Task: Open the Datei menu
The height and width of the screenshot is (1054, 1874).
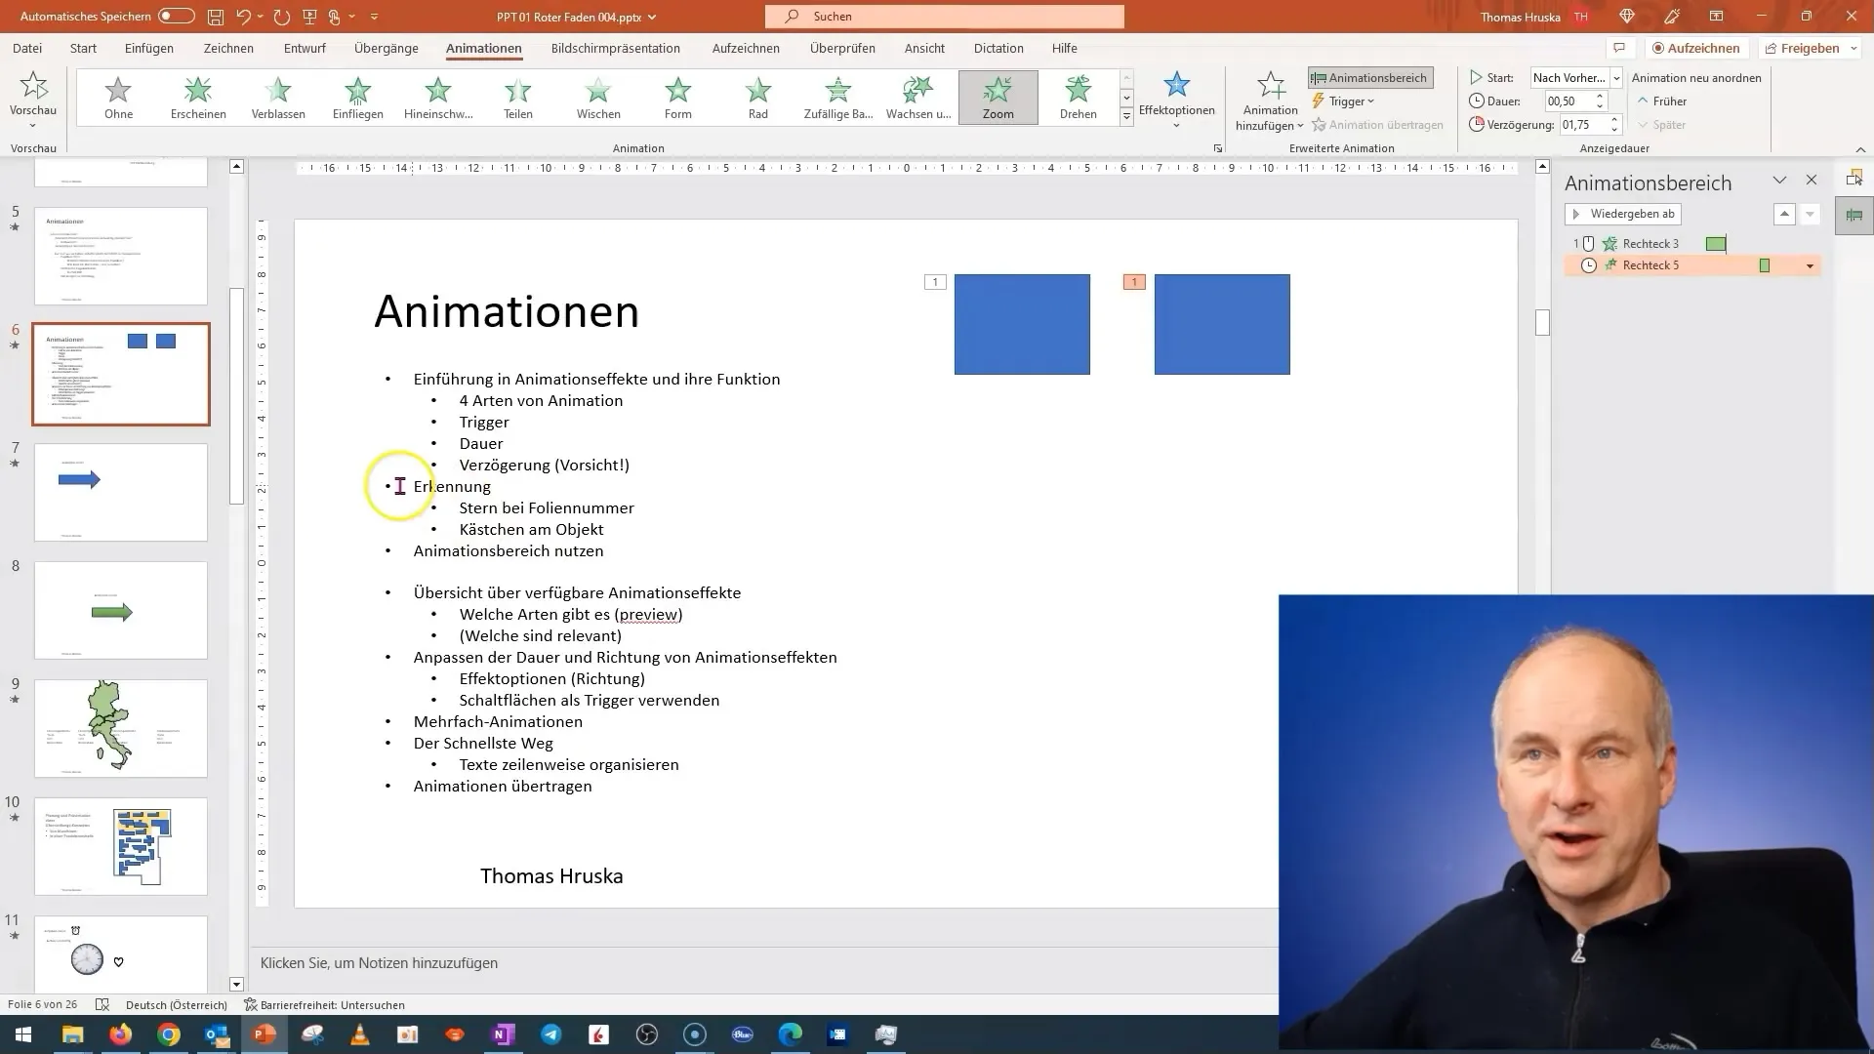Action: [x=27, y=48]
